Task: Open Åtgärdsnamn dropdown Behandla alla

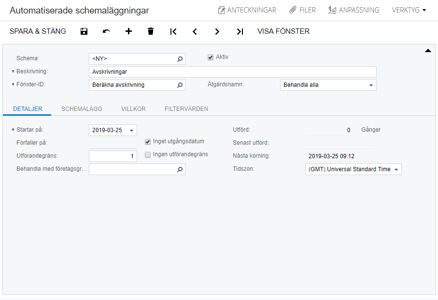Action: coord(328,85)
